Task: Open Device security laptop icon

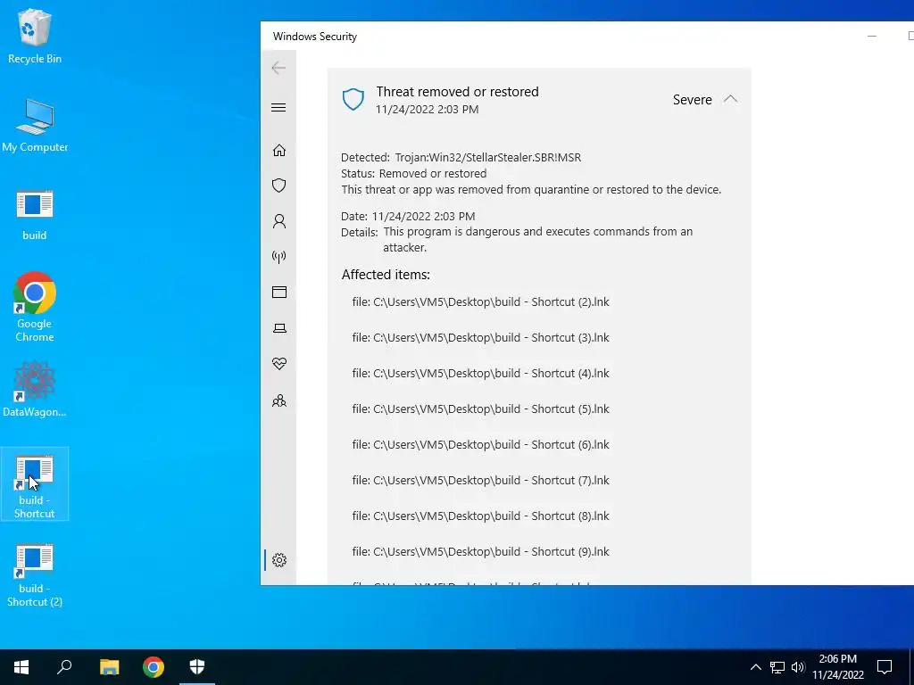Action: pyautogui.click(x=279, y=328)
